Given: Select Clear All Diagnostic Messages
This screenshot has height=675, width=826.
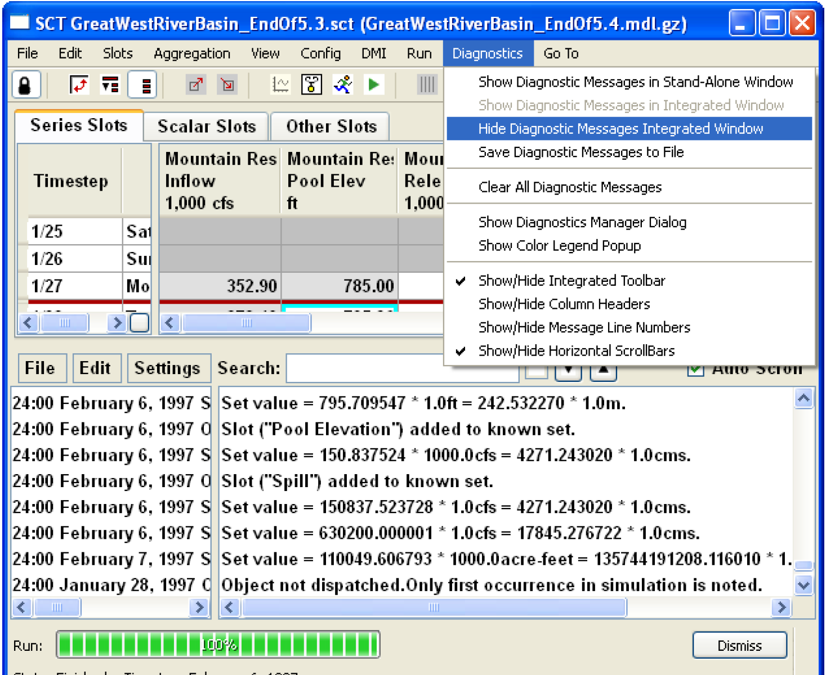Looking at the screenshot, I should [x=629, y=187].
